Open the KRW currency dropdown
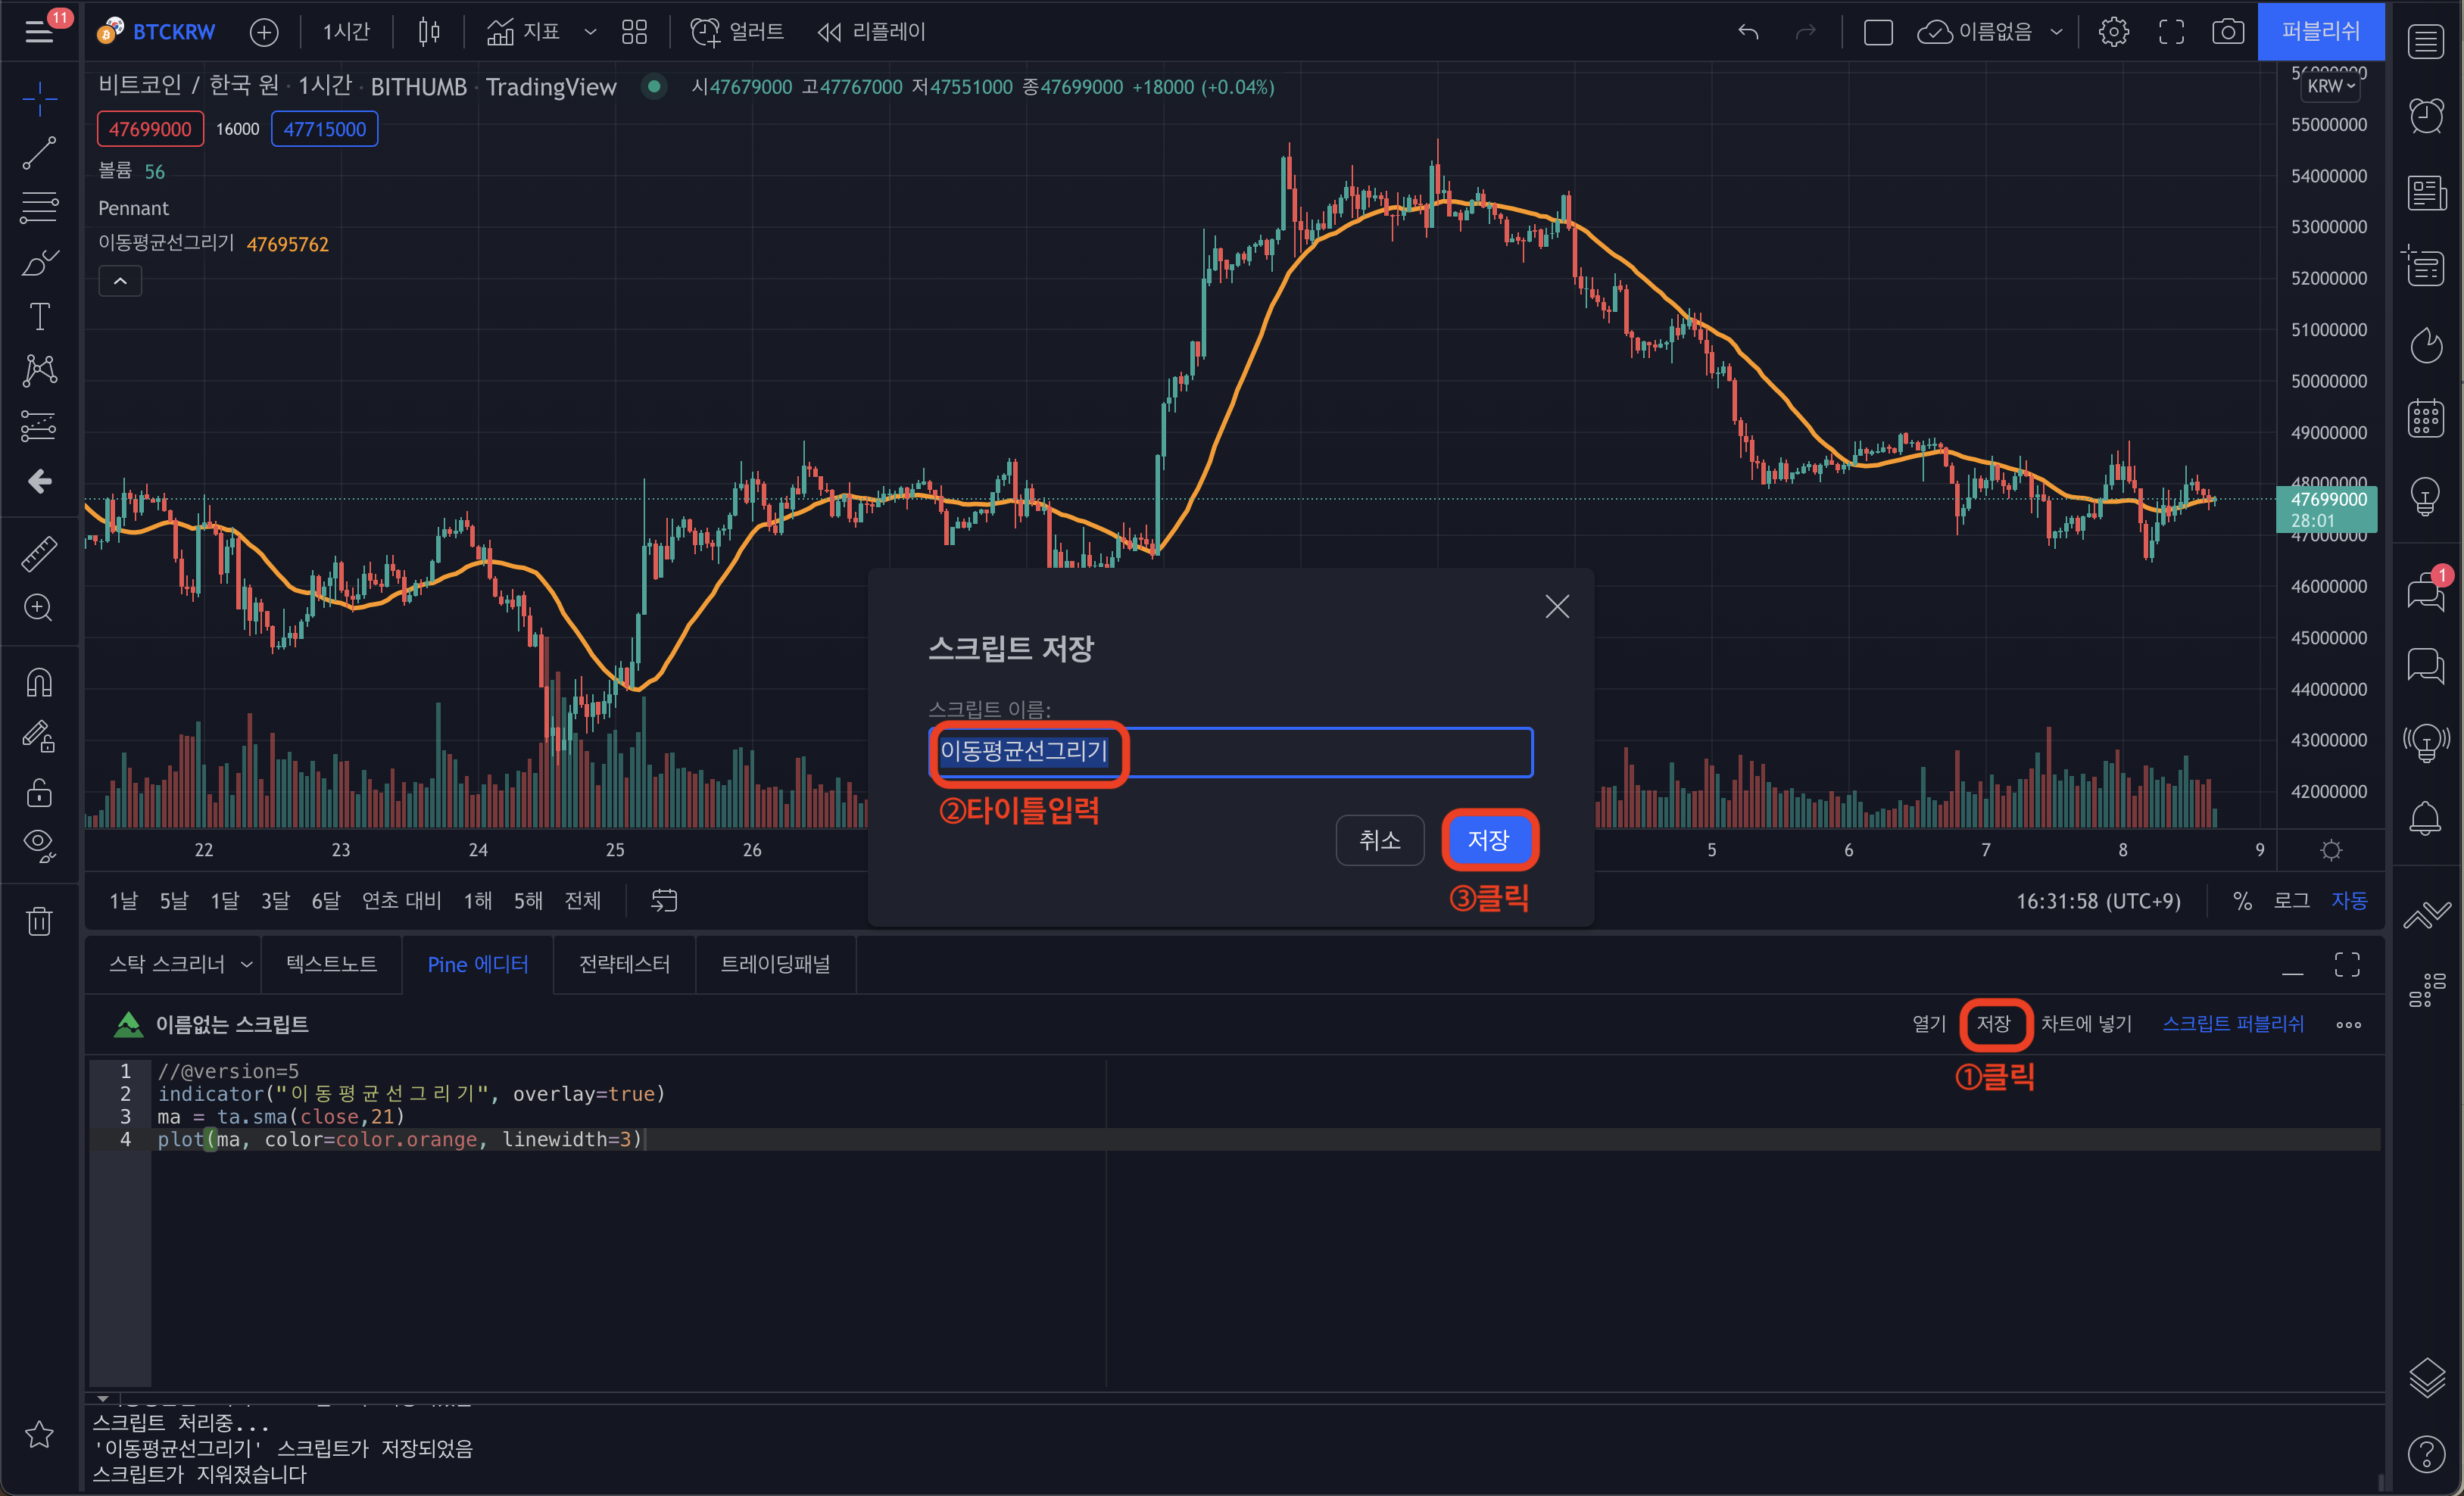This screenshot has width=2464, height=1496. pos(2331,86)
